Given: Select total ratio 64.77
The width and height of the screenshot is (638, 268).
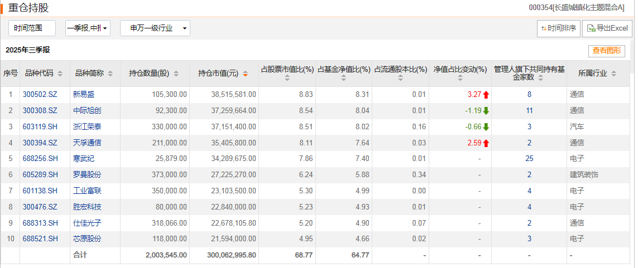Looking at the screenshot, I should (361, 255).
